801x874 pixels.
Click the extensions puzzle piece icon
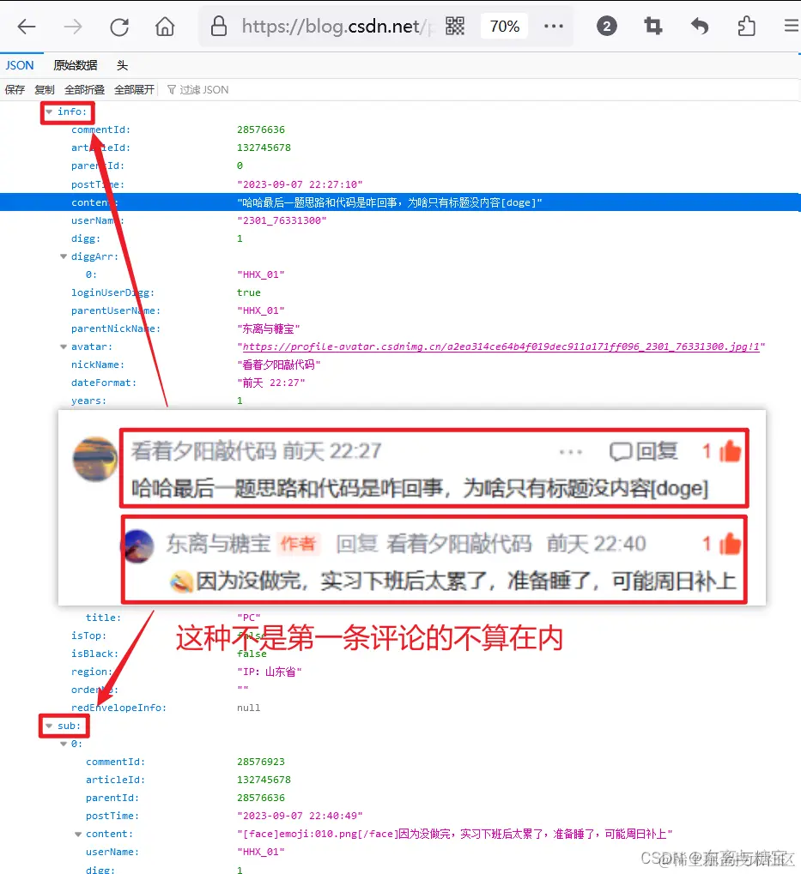point(746,26)
